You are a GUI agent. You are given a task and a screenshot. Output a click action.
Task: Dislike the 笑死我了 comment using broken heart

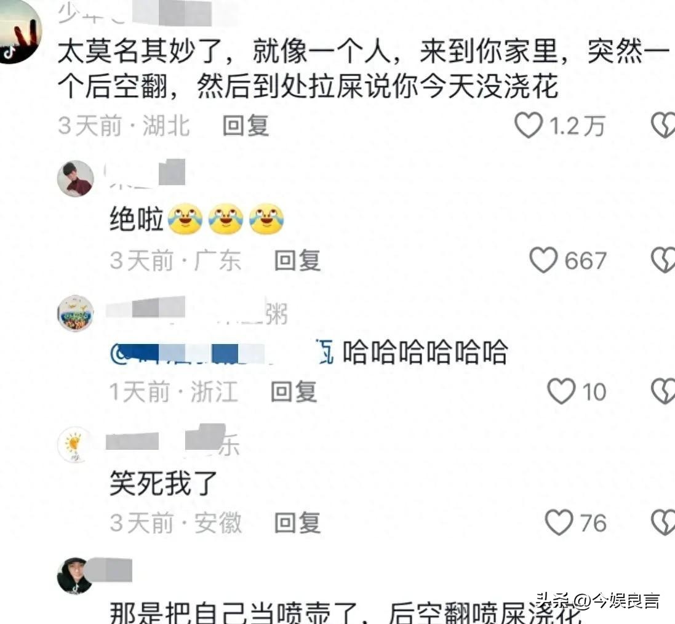pos(663,522)
